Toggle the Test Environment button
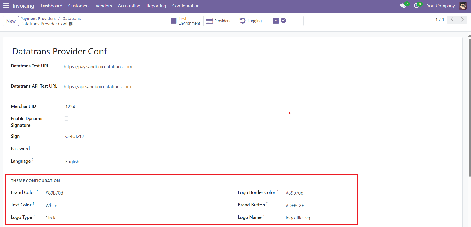Image resolution: width=471 pixels, height=227 pixels. tap(185, 21)
